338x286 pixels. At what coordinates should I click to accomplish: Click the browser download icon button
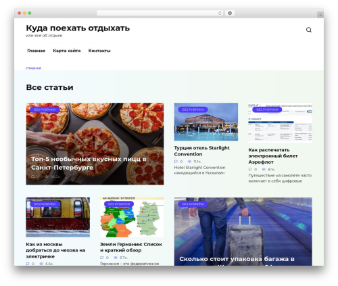(230, 13)
